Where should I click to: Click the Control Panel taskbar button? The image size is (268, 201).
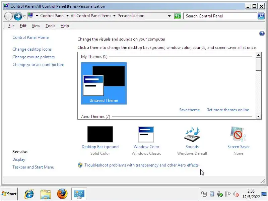coord(79,194)
